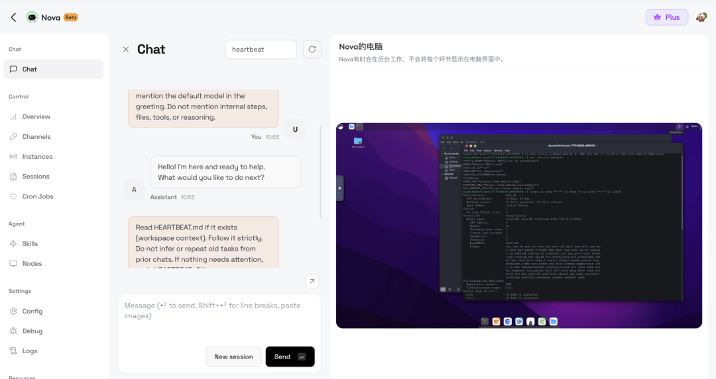Image resolution: width=716 pixels, height=379 pixels.
Task: Open Config under Settings
Action: click(54, 311)
